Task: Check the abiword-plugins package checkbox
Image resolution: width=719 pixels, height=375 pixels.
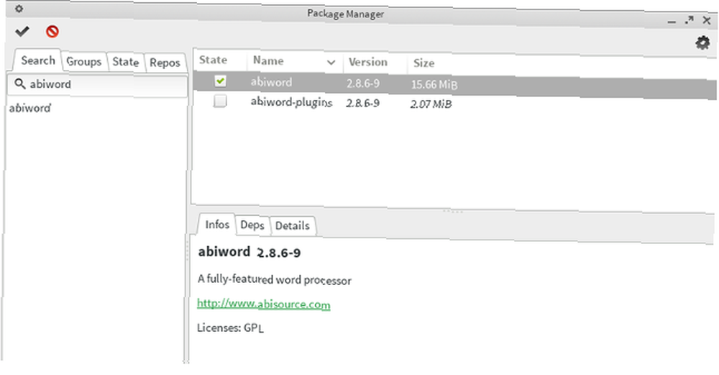Action: [220, 101]
